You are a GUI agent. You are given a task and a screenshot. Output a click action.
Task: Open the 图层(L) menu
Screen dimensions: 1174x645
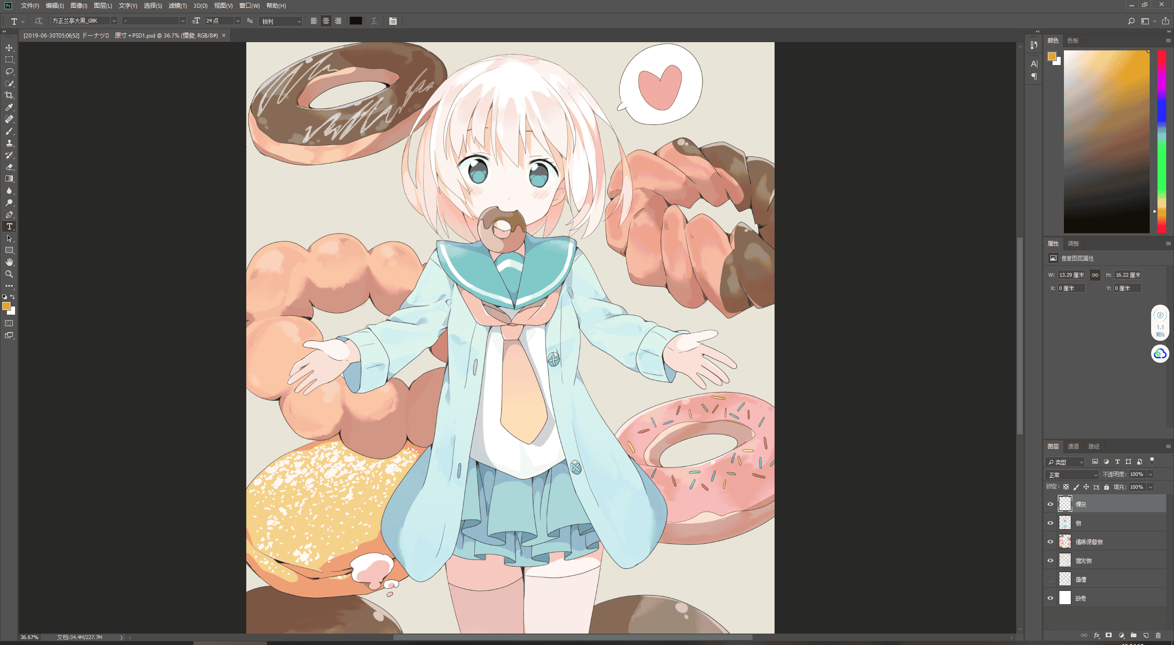tap(103, 5)
